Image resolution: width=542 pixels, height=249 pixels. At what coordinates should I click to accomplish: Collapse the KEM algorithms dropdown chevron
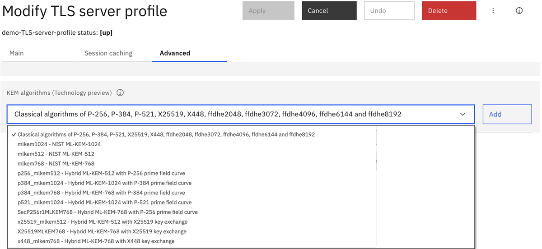tap(463, 115)
